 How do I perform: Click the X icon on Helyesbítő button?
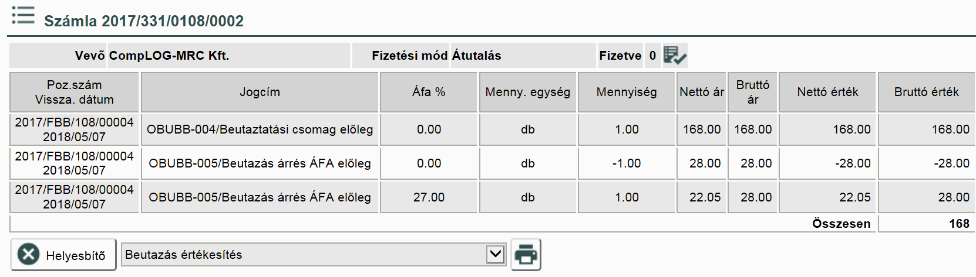click(x=28, y=255)
